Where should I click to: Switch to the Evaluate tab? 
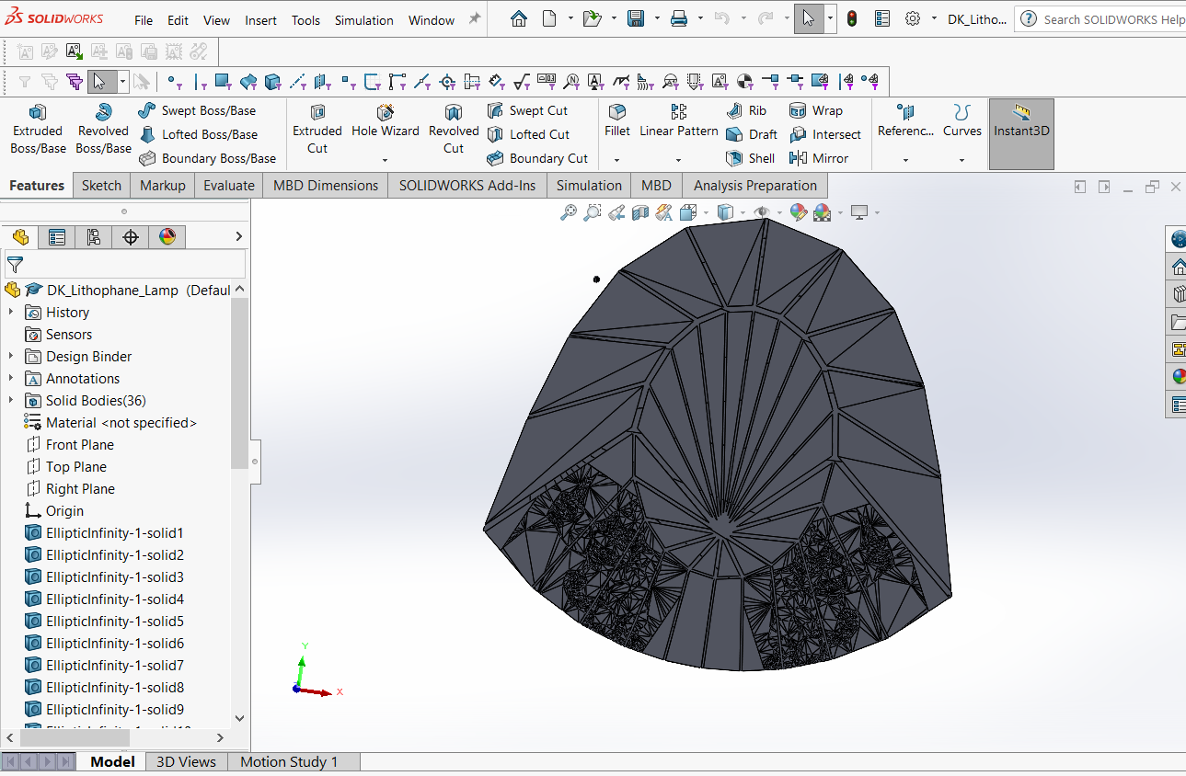229,185
